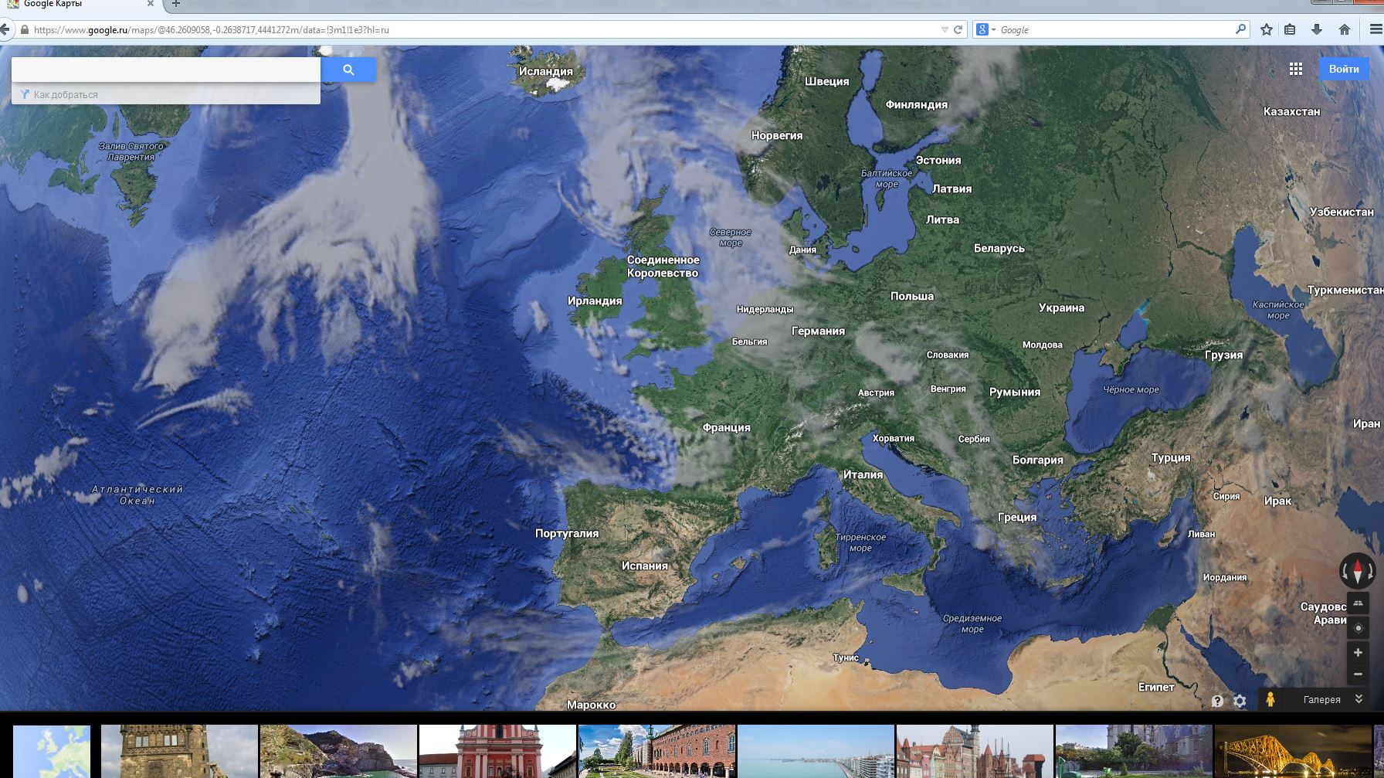The height and width of the screenshot is (778, 1384).
Task: Open a new browser tab
Action: 176,4
